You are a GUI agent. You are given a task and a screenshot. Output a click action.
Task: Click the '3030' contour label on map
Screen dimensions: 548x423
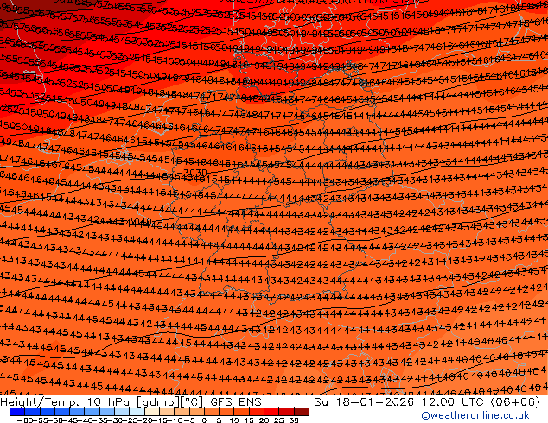tap(195, 173)
